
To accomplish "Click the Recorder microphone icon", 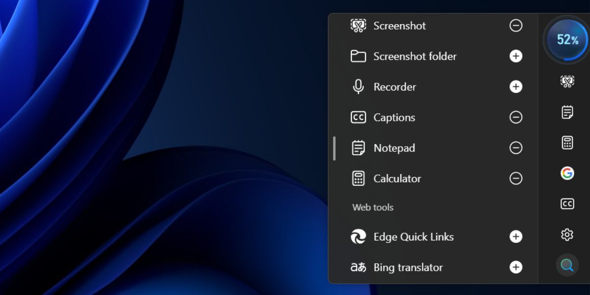I will [x=357, y=87].
